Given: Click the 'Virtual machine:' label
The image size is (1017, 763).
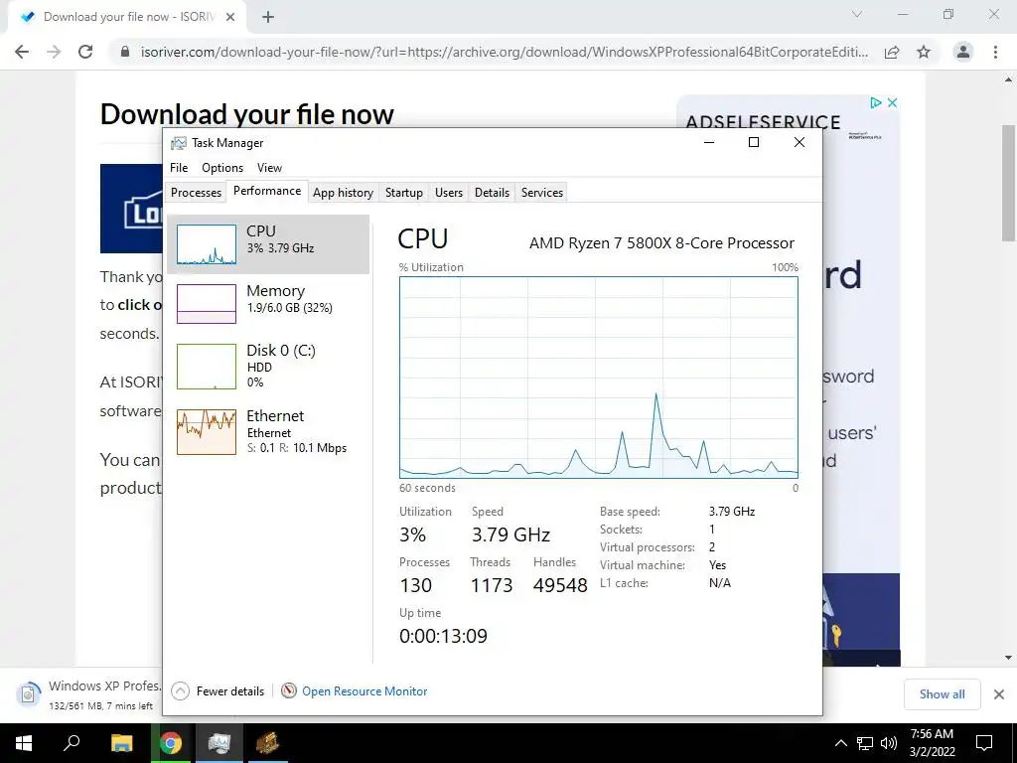Looking at the screenshot, I should [x=643, y=565].
